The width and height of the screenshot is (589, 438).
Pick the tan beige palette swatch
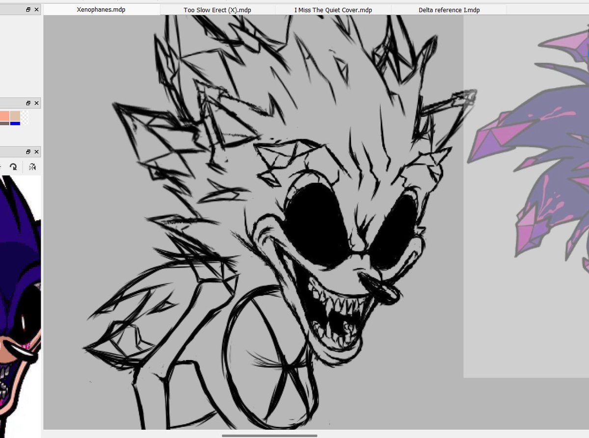(15, 116)
